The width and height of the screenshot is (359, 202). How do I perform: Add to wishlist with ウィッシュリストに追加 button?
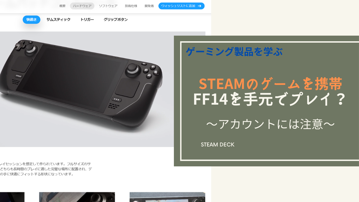coord(181,6)
